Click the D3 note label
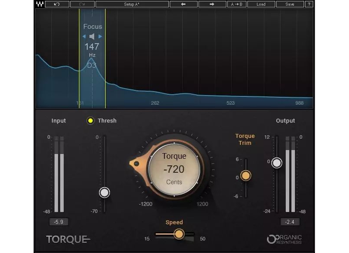Viewport: 349px width, 253px height. [92, 65]
